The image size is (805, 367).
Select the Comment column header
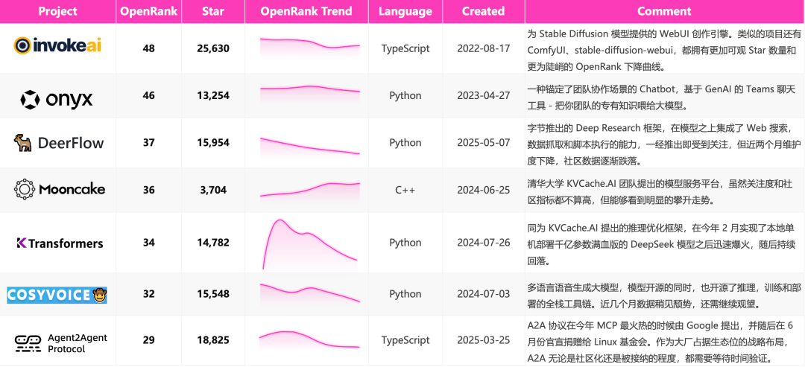click(x=665, y=11)
